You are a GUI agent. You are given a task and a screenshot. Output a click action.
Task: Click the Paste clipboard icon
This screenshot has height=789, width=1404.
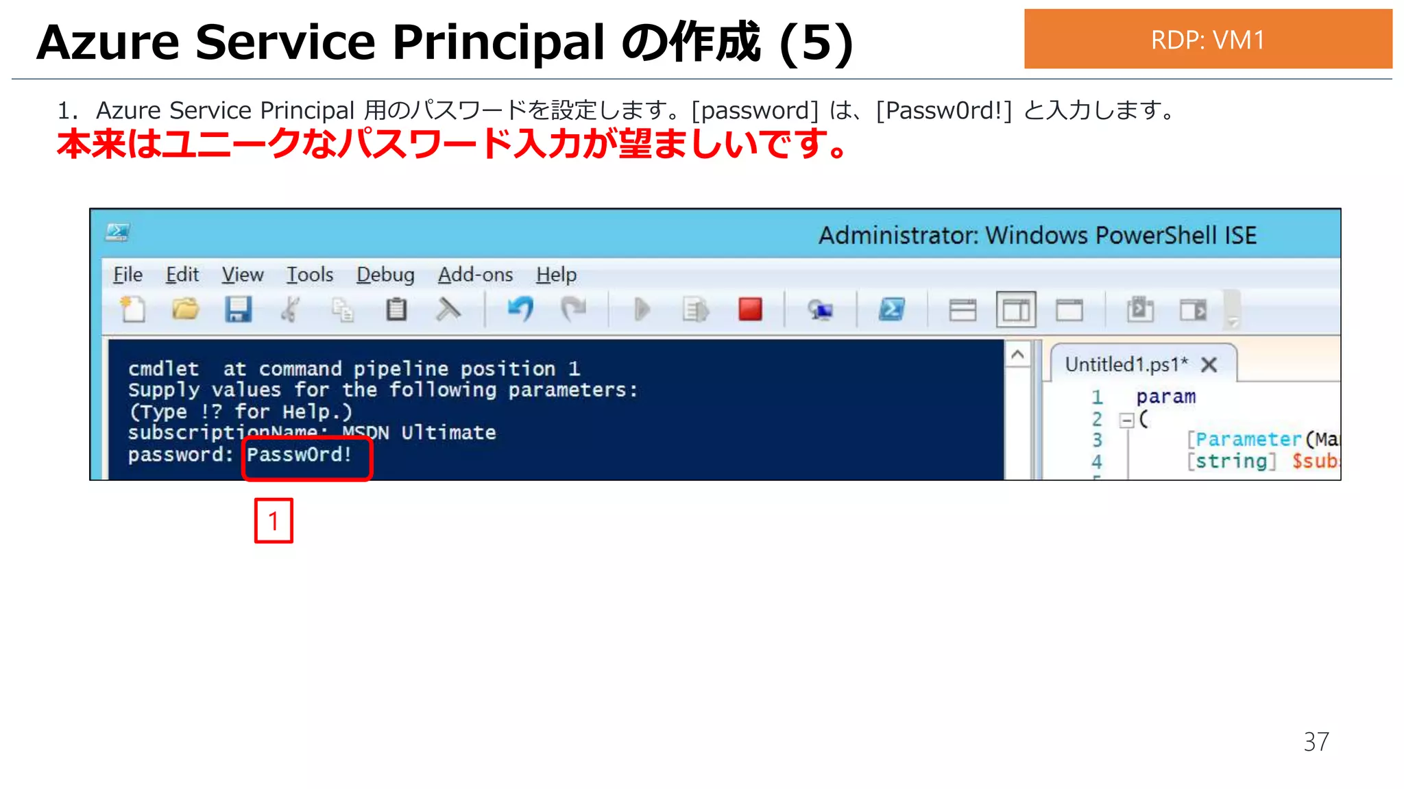tap(396, 310)
